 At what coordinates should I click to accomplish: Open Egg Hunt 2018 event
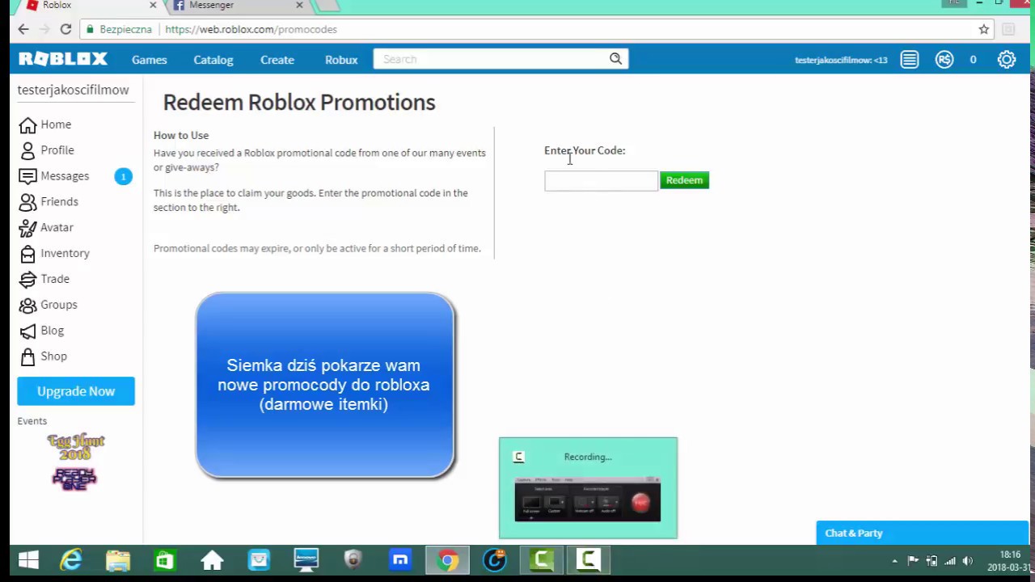pos(76,447)
